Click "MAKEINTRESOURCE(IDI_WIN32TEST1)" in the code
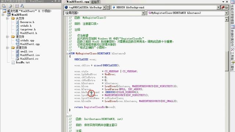This screenshot has width=235, height=132. [x=154, y=87]
